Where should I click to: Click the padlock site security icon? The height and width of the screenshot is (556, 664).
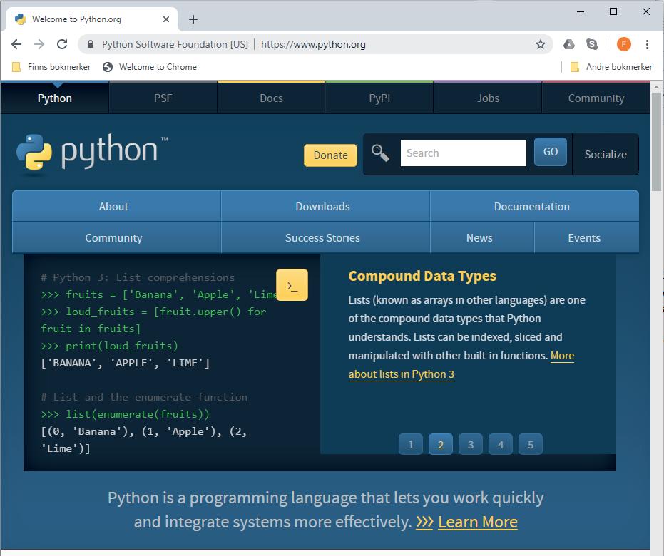[90, 44]
